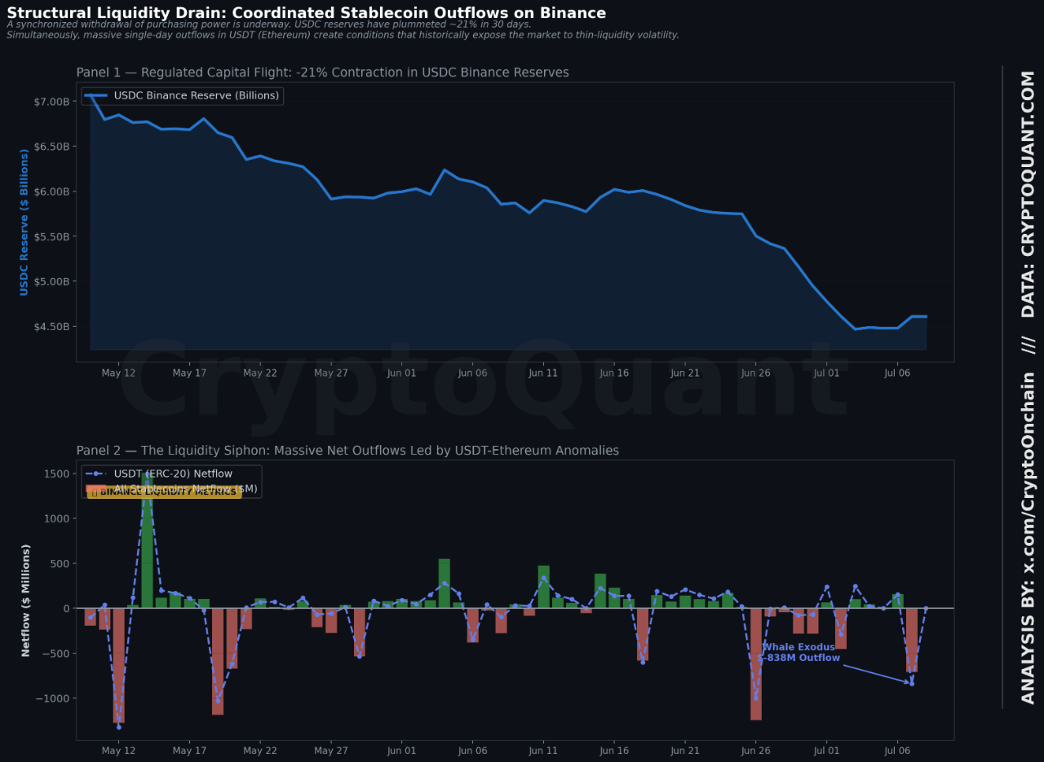The width and height of the screenshot is (1044, 762).
Task: Click 'Jun 26' date under the USDC reserve chart
Action: (x=755, y=373)
